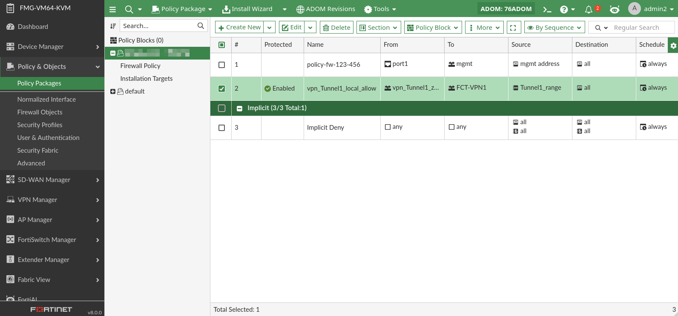Open User & Authentication in sidebar
The image size is (678, 316).
[48, 138]
